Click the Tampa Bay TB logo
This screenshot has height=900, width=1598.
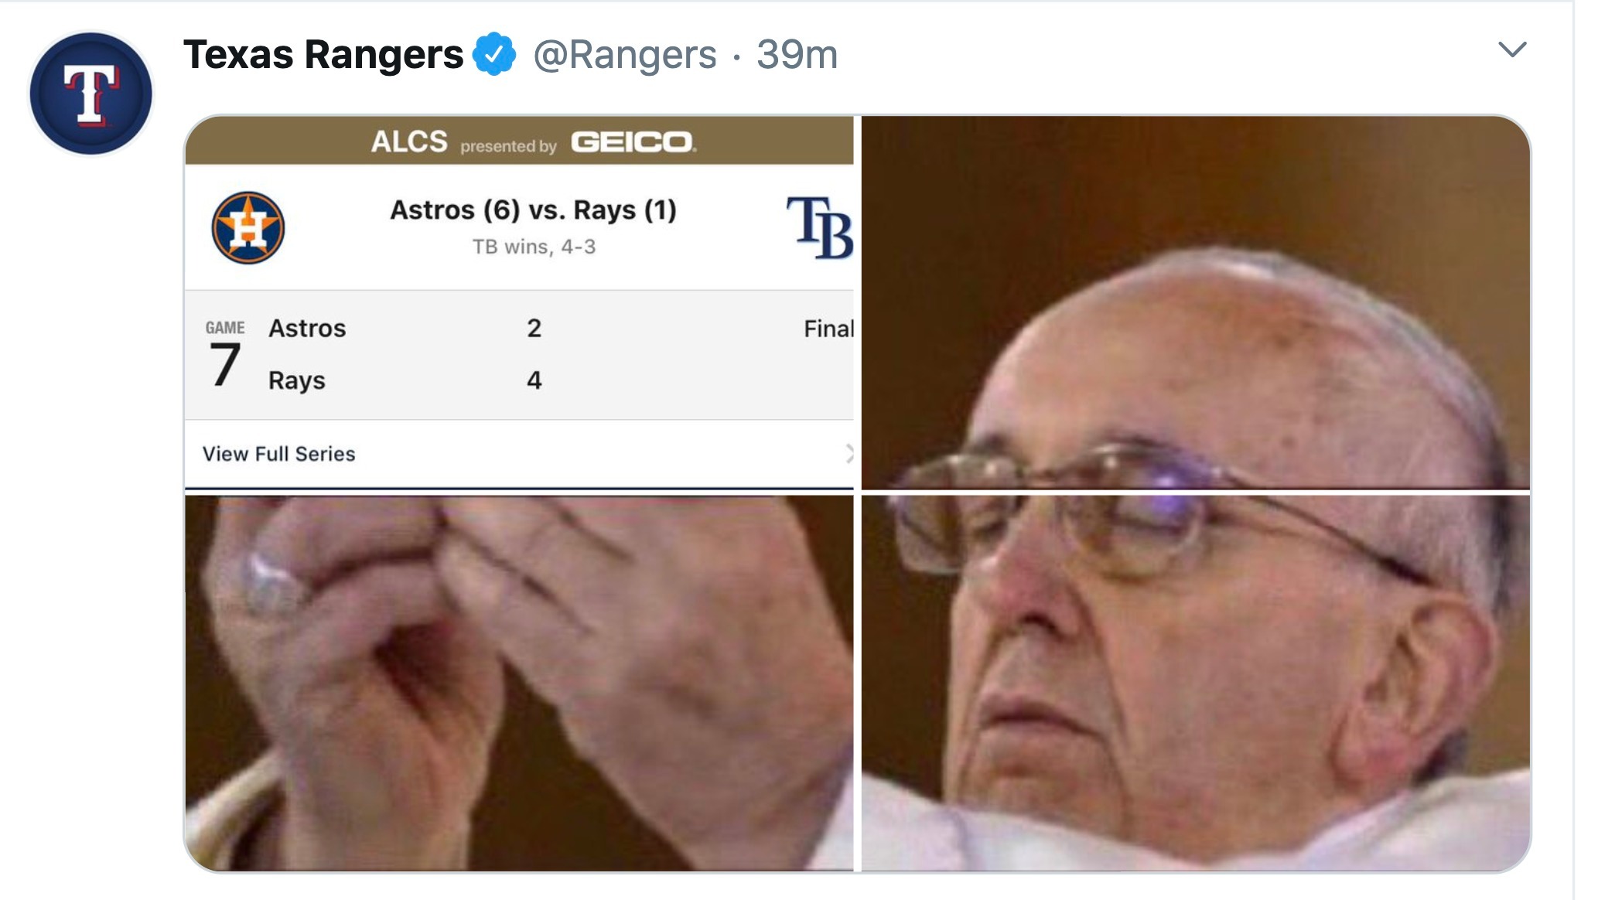[x=820, y=227]
